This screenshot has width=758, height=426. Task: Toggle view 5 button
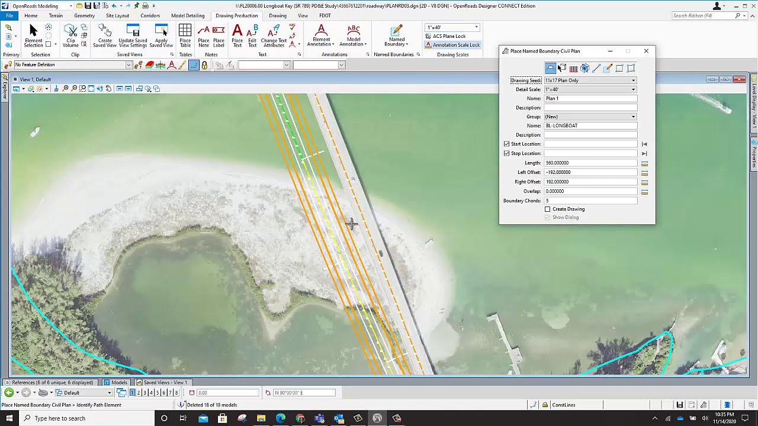coord(158,393)
